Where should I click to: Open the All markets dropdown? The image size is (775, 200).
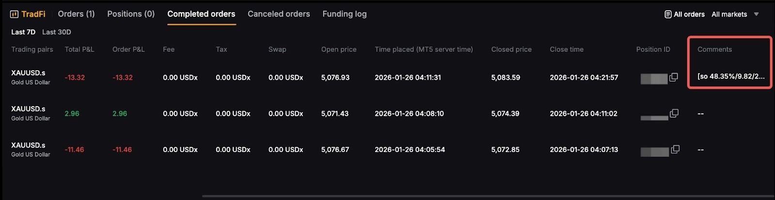(729, 15)
